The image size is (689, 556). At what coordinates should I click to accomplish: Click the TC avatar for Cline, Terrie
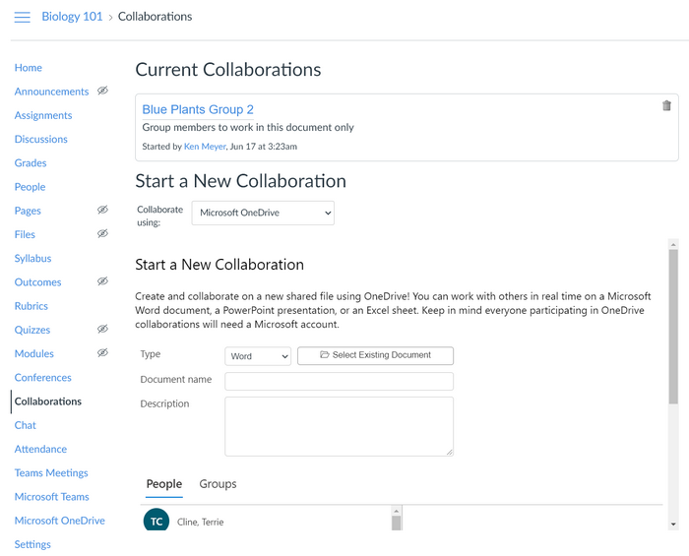click(x=157, y=520)
